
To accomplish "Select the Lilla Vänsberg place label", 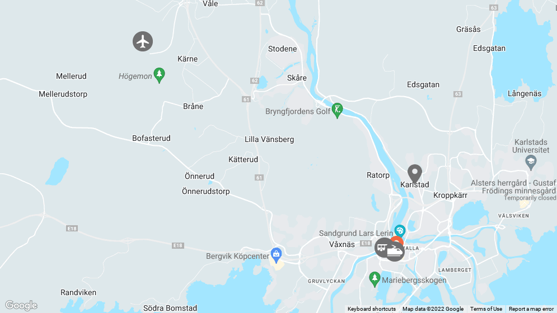I will pyautogui.click(x=269, y=140).
